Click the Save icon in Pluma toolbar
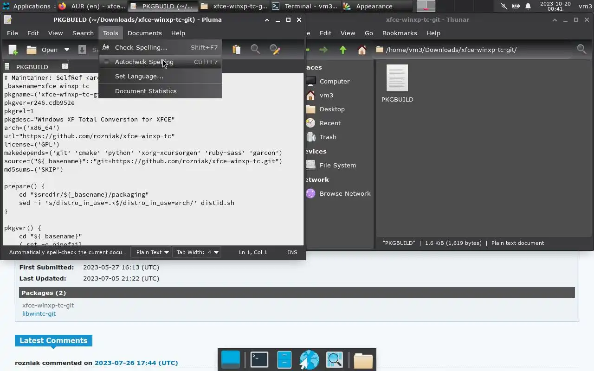This screenshot has width=594, height=371. pyautogui.click(x=82, y=50)
